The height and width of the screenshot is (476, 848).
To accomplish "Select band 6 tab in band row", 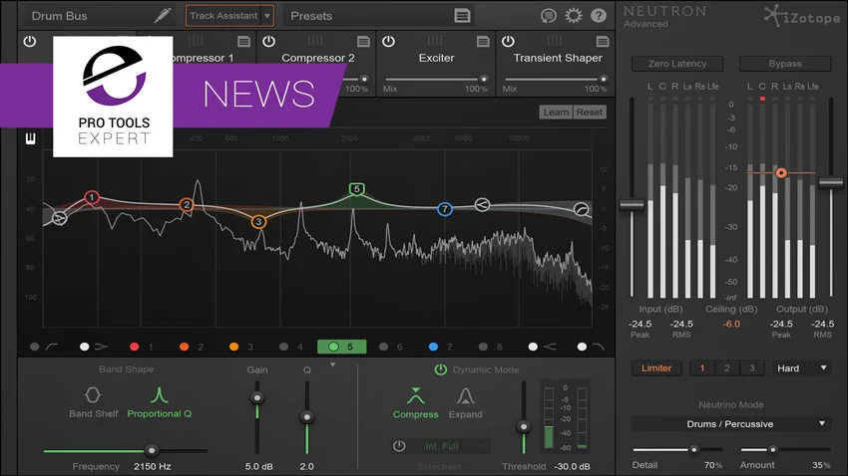I will [391, 347].
